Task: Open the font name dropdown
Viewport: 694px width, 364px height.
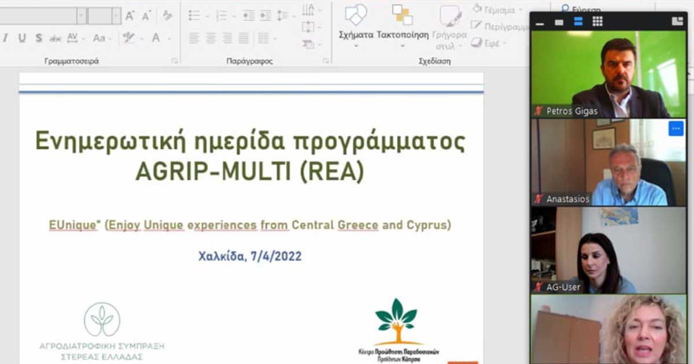Action: (82, 16)
